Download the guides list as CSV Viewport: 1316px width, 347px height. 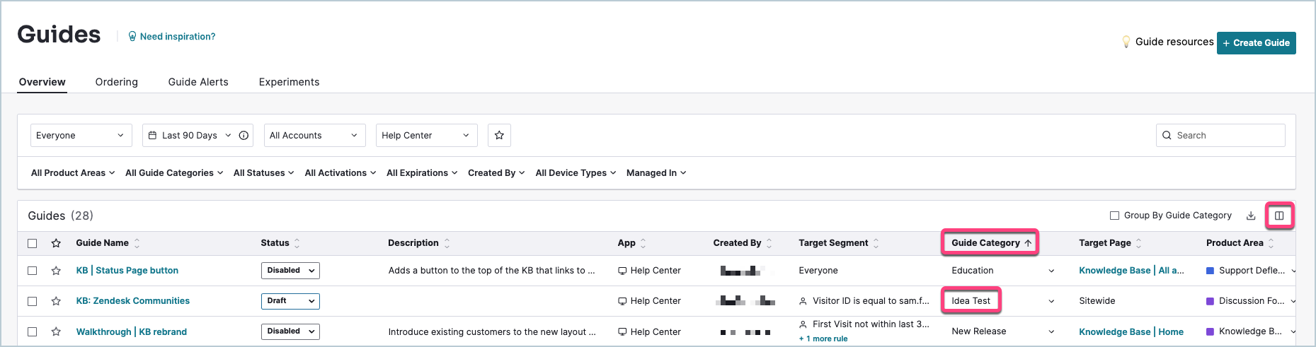tap(1251, 216)
